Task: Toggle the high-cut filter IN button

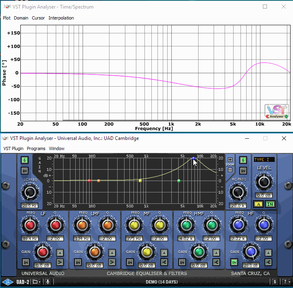Action: [243, 171]
